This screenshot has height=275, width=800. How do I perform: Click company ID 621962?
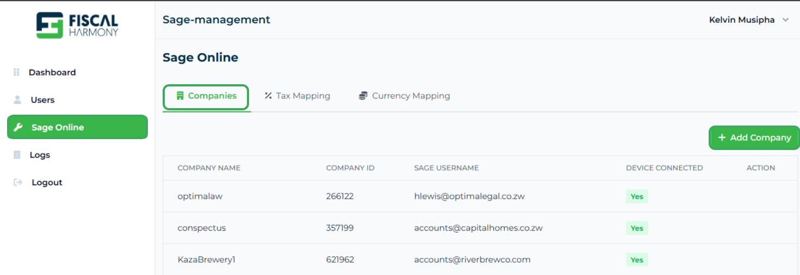340,259
